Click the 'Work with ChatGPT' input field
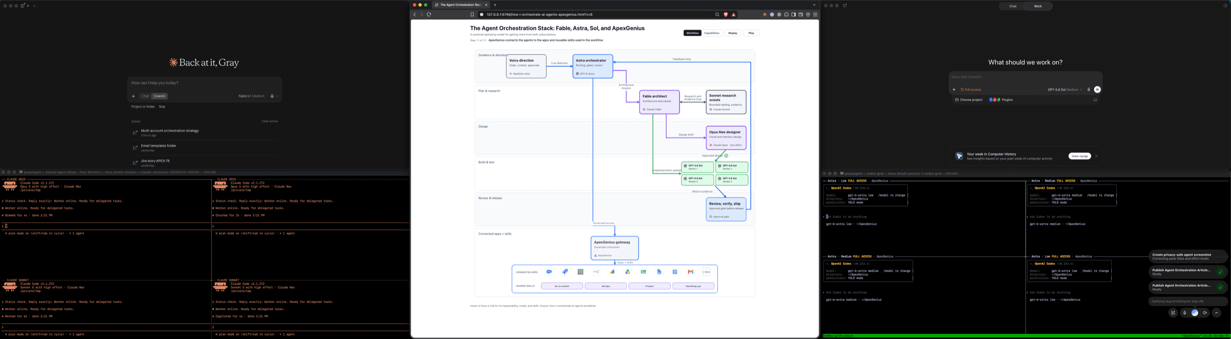The image size is (1231, 339). pyautogui.click(x=1025, y=77)
